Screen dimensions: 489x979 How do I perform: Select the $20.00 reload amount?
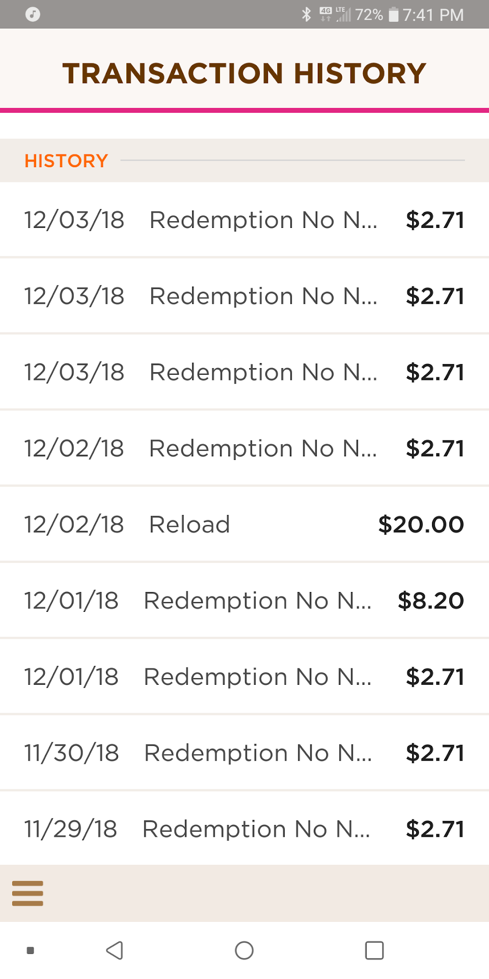click(421, 525)
